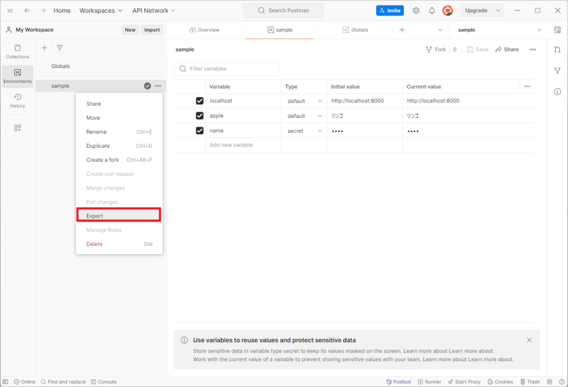568x387 pixels.
Task: Open Postbot from the status bar
Action: coord(398,381)
